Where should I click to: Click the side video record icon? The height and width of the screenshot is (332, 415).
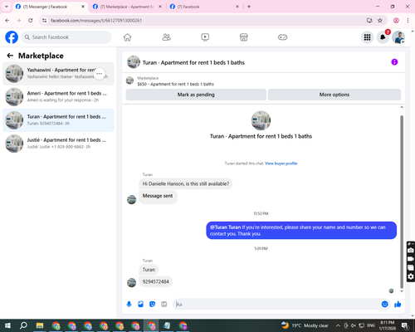[411, 259]
